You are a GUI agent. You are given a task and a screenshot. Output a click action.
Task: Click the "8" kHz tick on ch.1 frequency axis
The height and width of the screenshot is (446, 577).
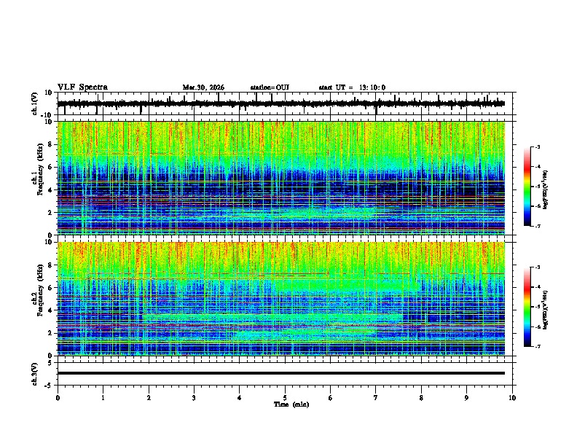point(51,144)
